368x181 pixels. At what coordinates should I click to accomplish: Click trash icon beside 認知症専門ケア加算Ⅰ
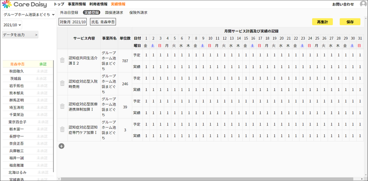(62, 129)
